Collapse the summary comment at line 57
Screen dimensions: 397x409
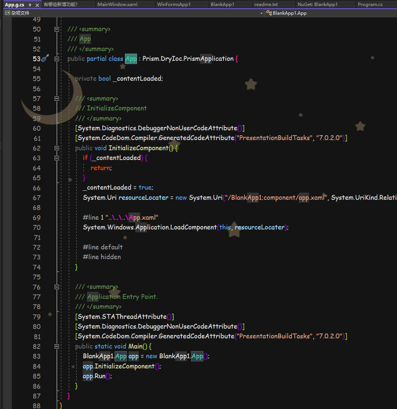(x=57, y=98)
